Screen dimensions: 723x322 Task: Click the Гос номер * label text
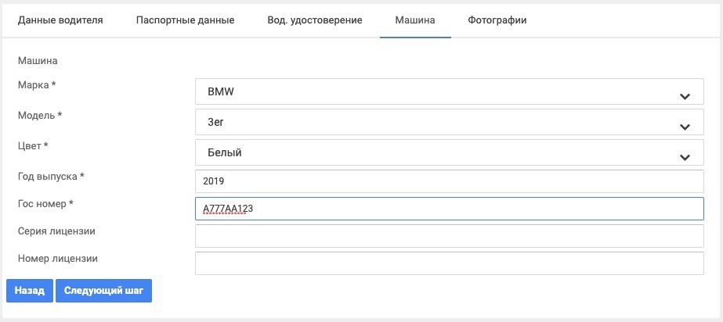45,204
